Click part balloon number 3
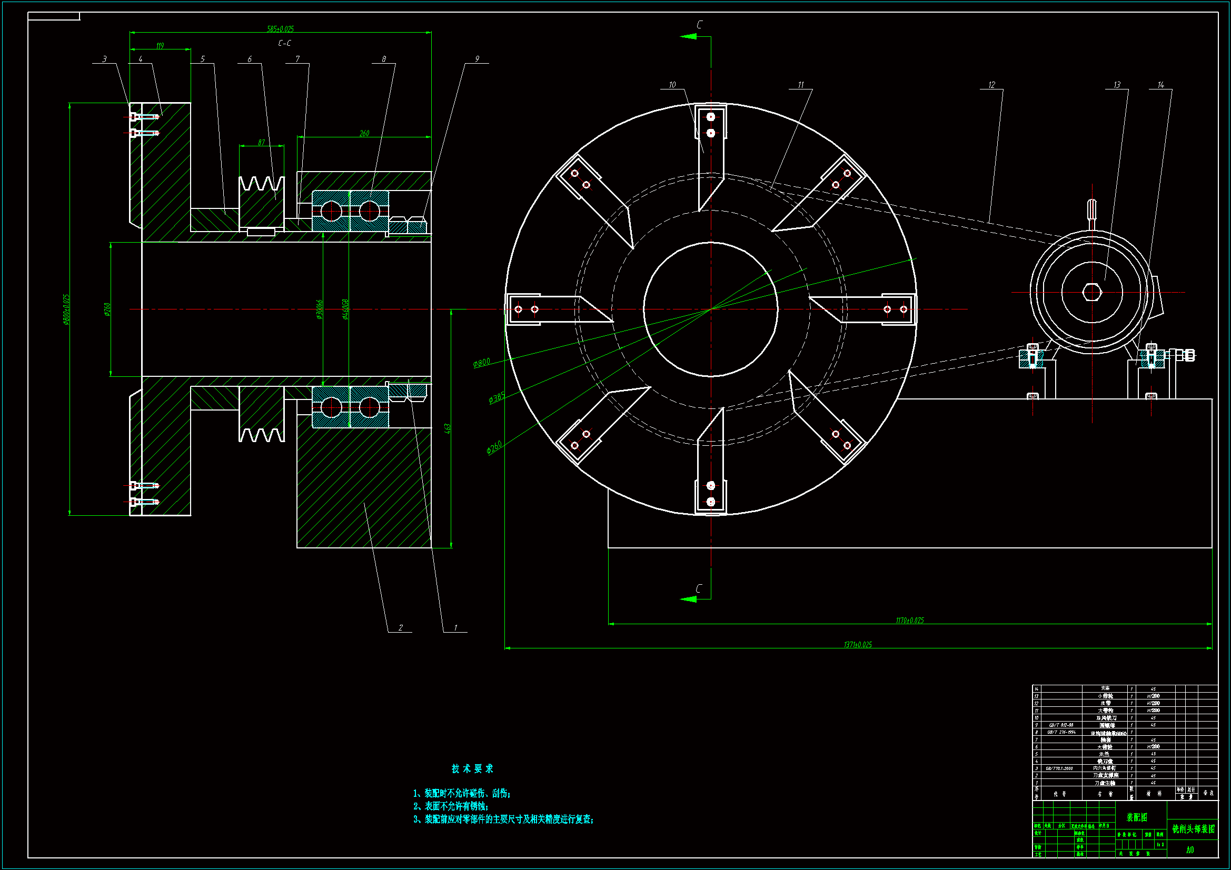 [x=105, y=59]
